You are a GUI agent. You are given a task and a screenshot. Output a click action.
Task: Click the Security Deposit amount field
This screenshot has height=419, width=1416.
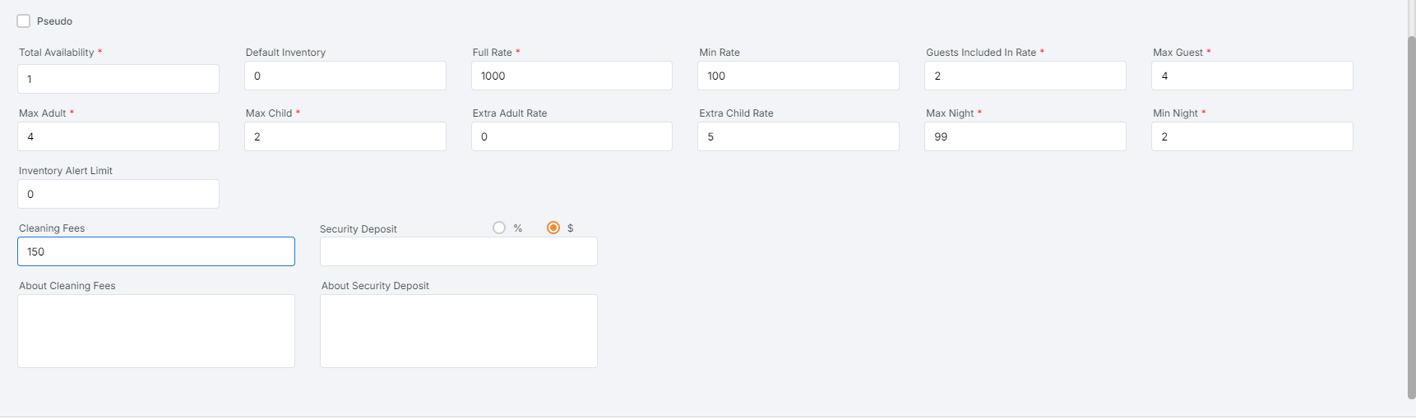click(458, 251)
